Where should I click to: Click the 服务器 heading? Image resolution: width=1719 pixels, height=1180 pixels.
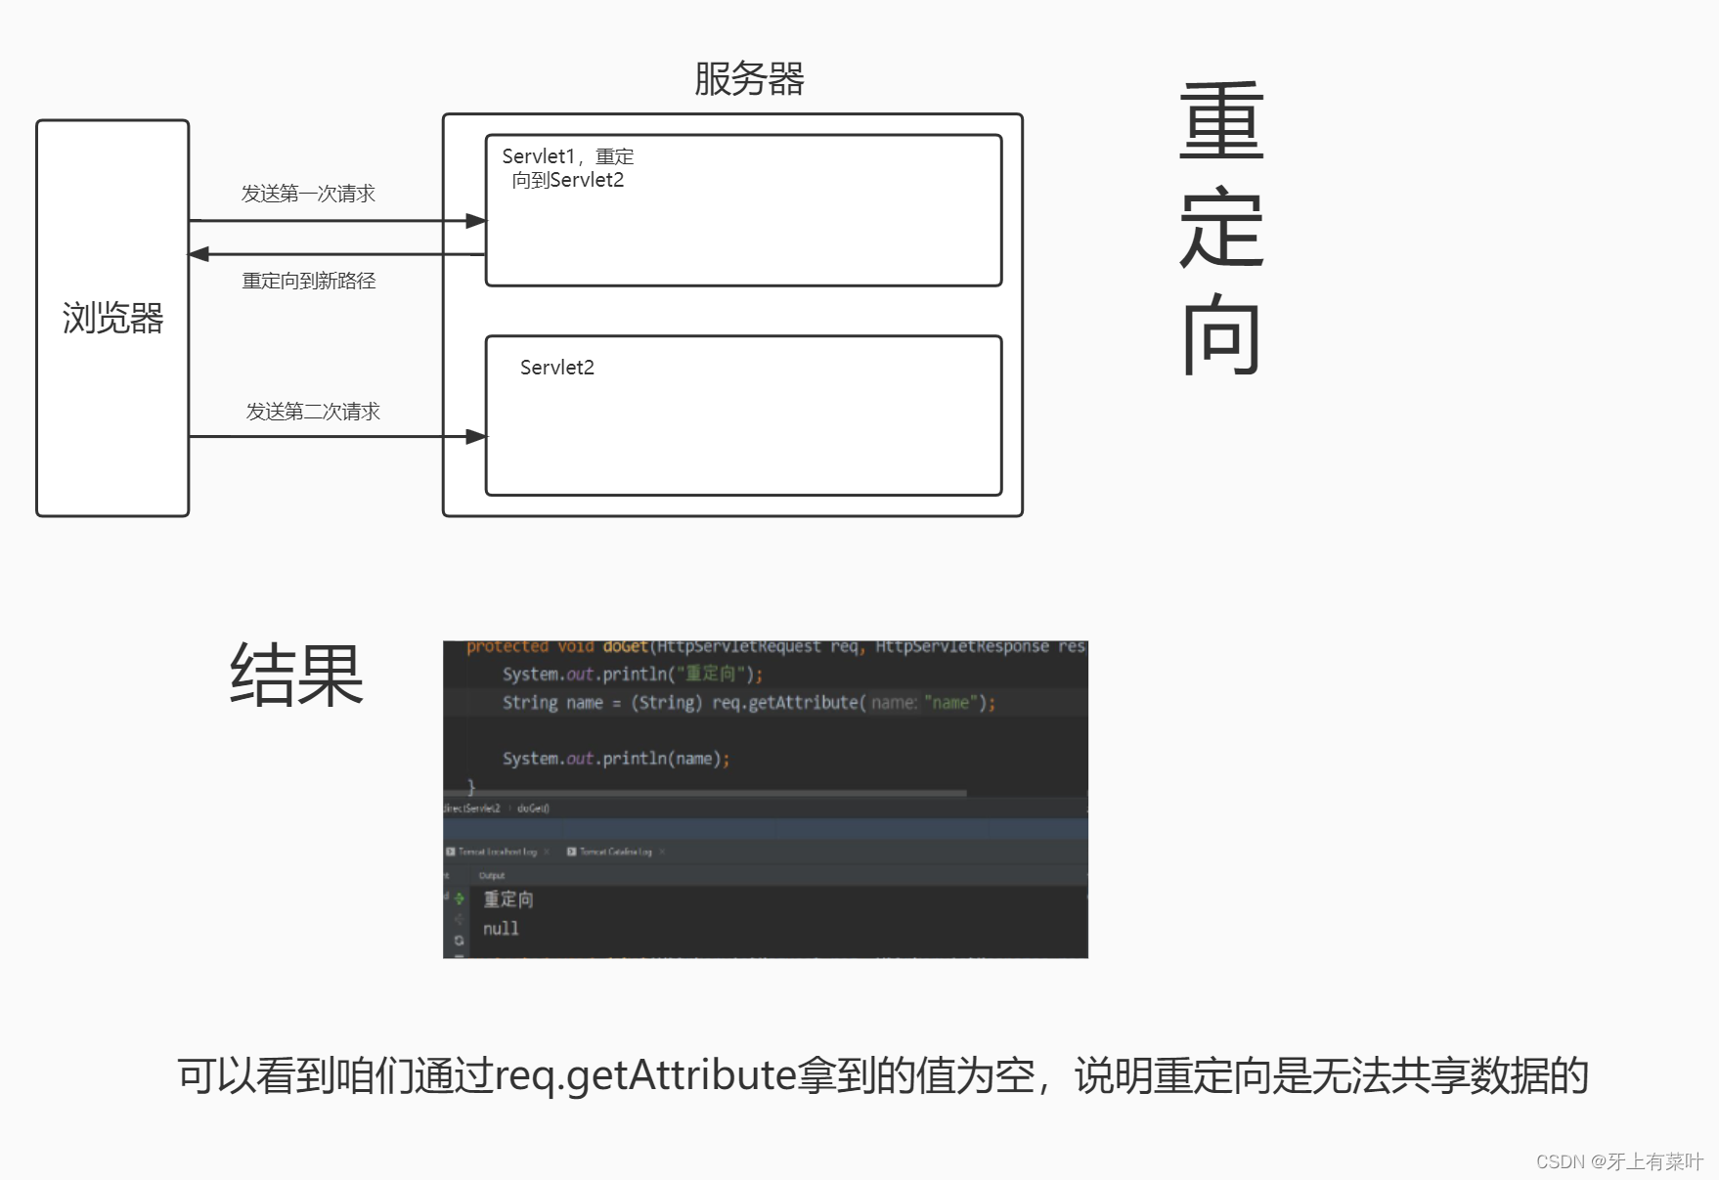pyautogui.click(x=749, y=79)
